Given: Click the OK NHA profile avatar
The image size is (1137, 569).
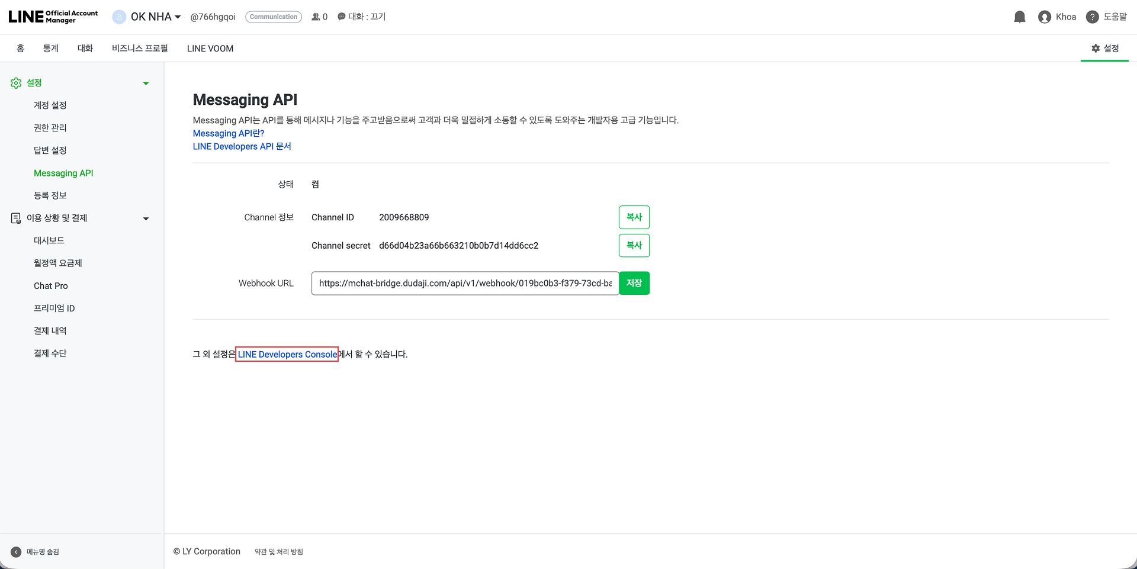Looking at the screenshot, I should [119, 17].
